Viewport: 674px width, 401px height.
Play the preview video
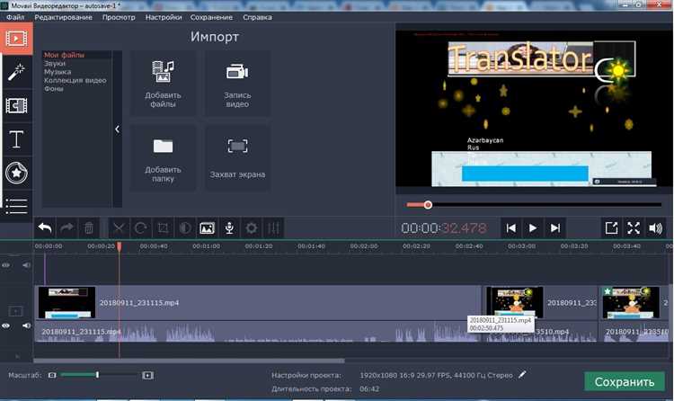point(533,228)
